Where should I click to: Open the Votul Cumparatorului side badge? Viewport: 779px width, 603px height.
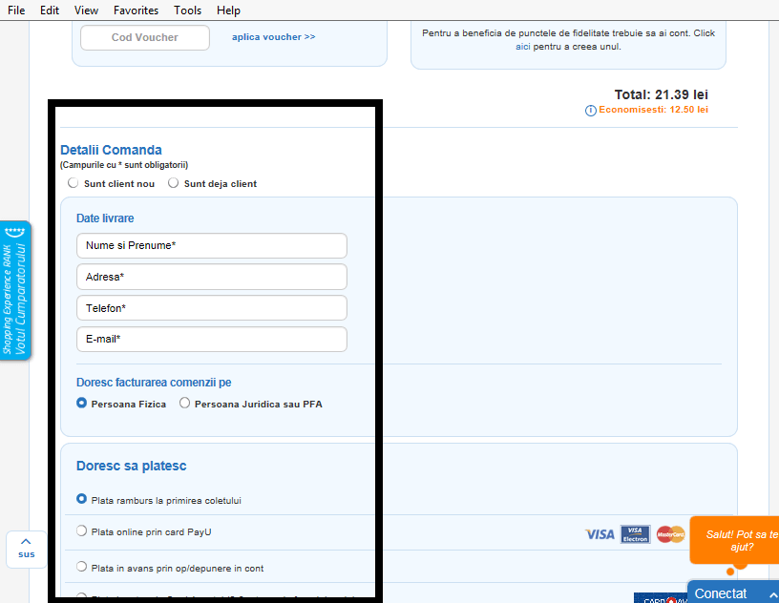coord(16,290)
